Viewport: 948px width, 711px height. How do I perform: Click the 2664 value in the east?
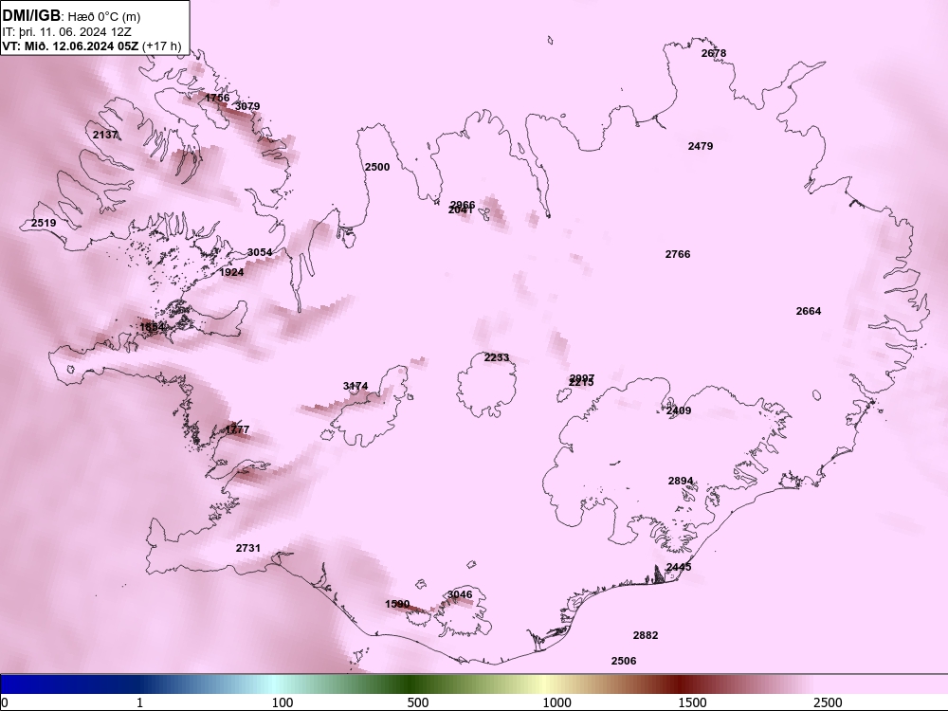pos(809,311)
